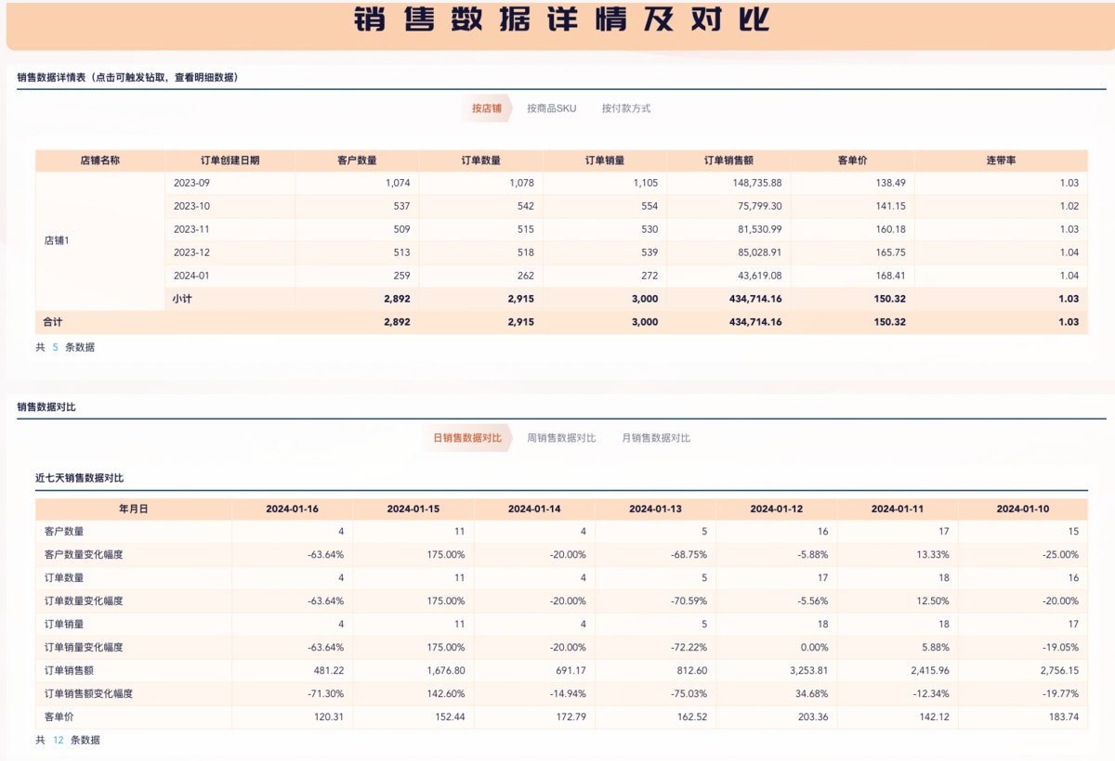This screenshot has height=761, width=1115.
Task: Click the 共 12 条数据 record count
Action: tap(68, 740)
